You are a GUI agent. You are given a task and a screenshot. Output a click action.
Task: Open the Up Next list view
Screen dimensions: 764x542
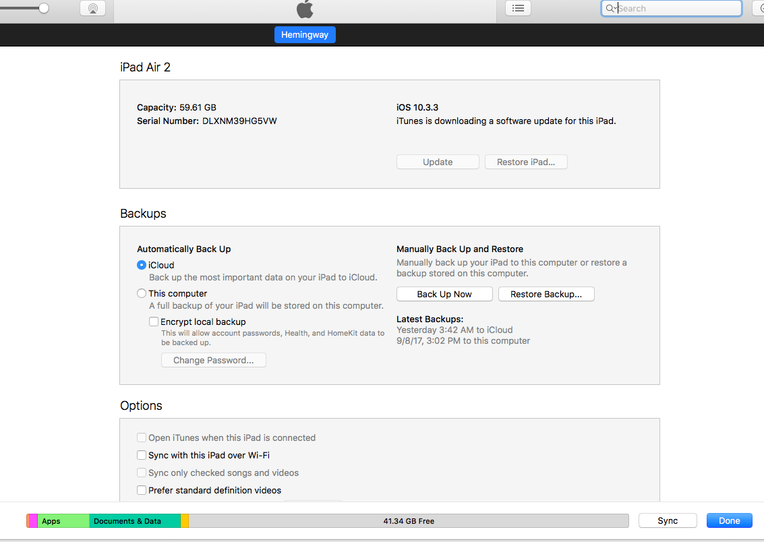coord(518,8)
